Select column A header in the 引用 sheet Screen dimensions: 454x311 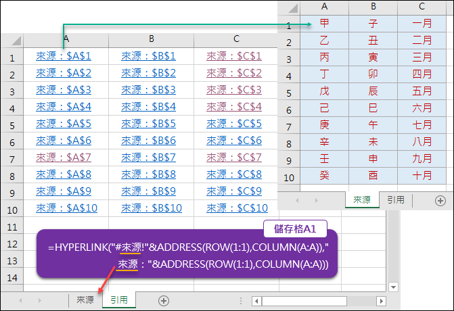(x=66, y=40)
